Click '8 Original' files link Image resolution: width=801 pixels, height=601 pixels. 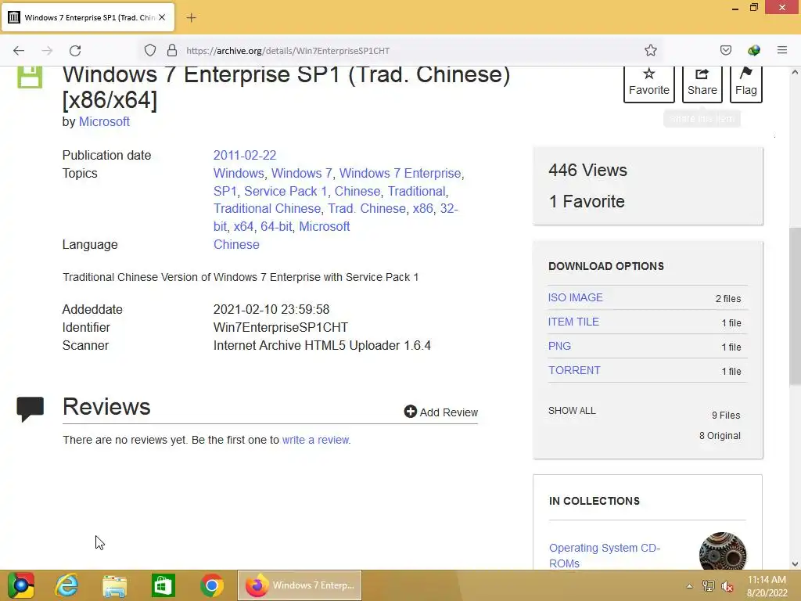click(x=720, y=435)
